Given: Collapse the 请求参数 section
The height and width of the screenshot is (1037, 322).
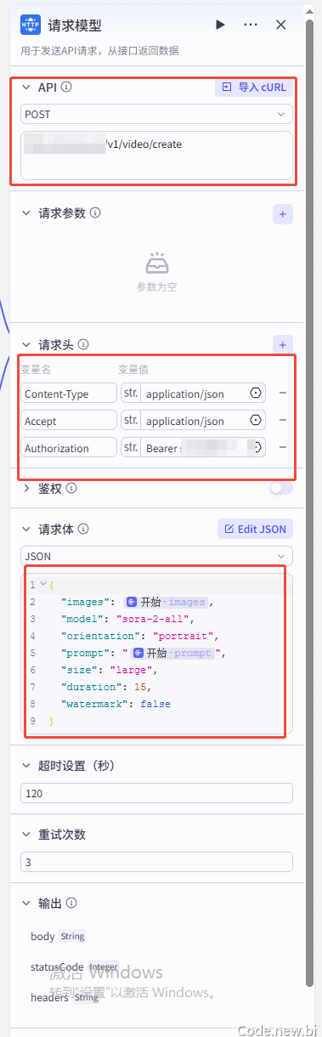Looking at the screenshot, I should pyautogui.click(x=25, y=213).
